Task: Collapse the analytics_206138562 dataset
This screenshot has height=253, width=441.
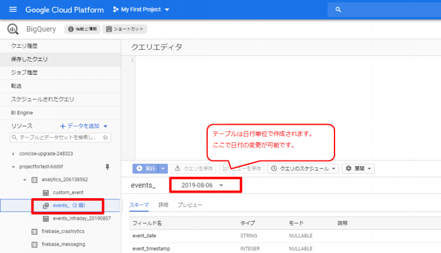Action: pyautogui.click(x=25, y=179)
